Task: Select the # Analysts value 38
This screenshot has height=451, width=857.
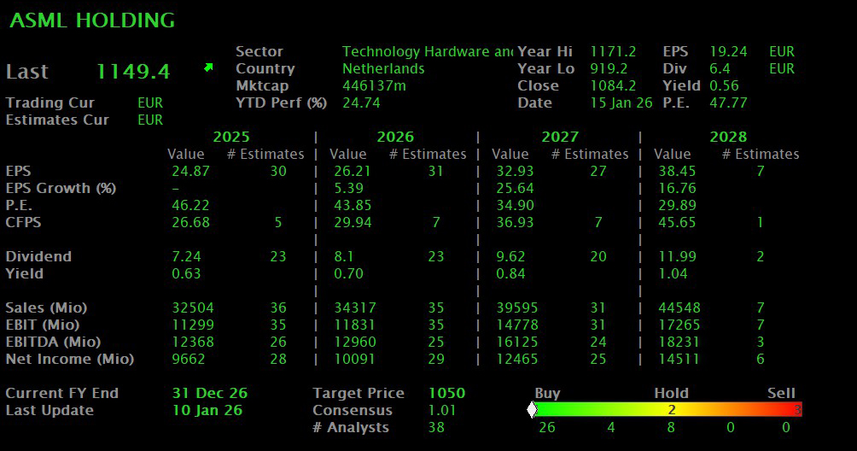Action: point(436,427)
